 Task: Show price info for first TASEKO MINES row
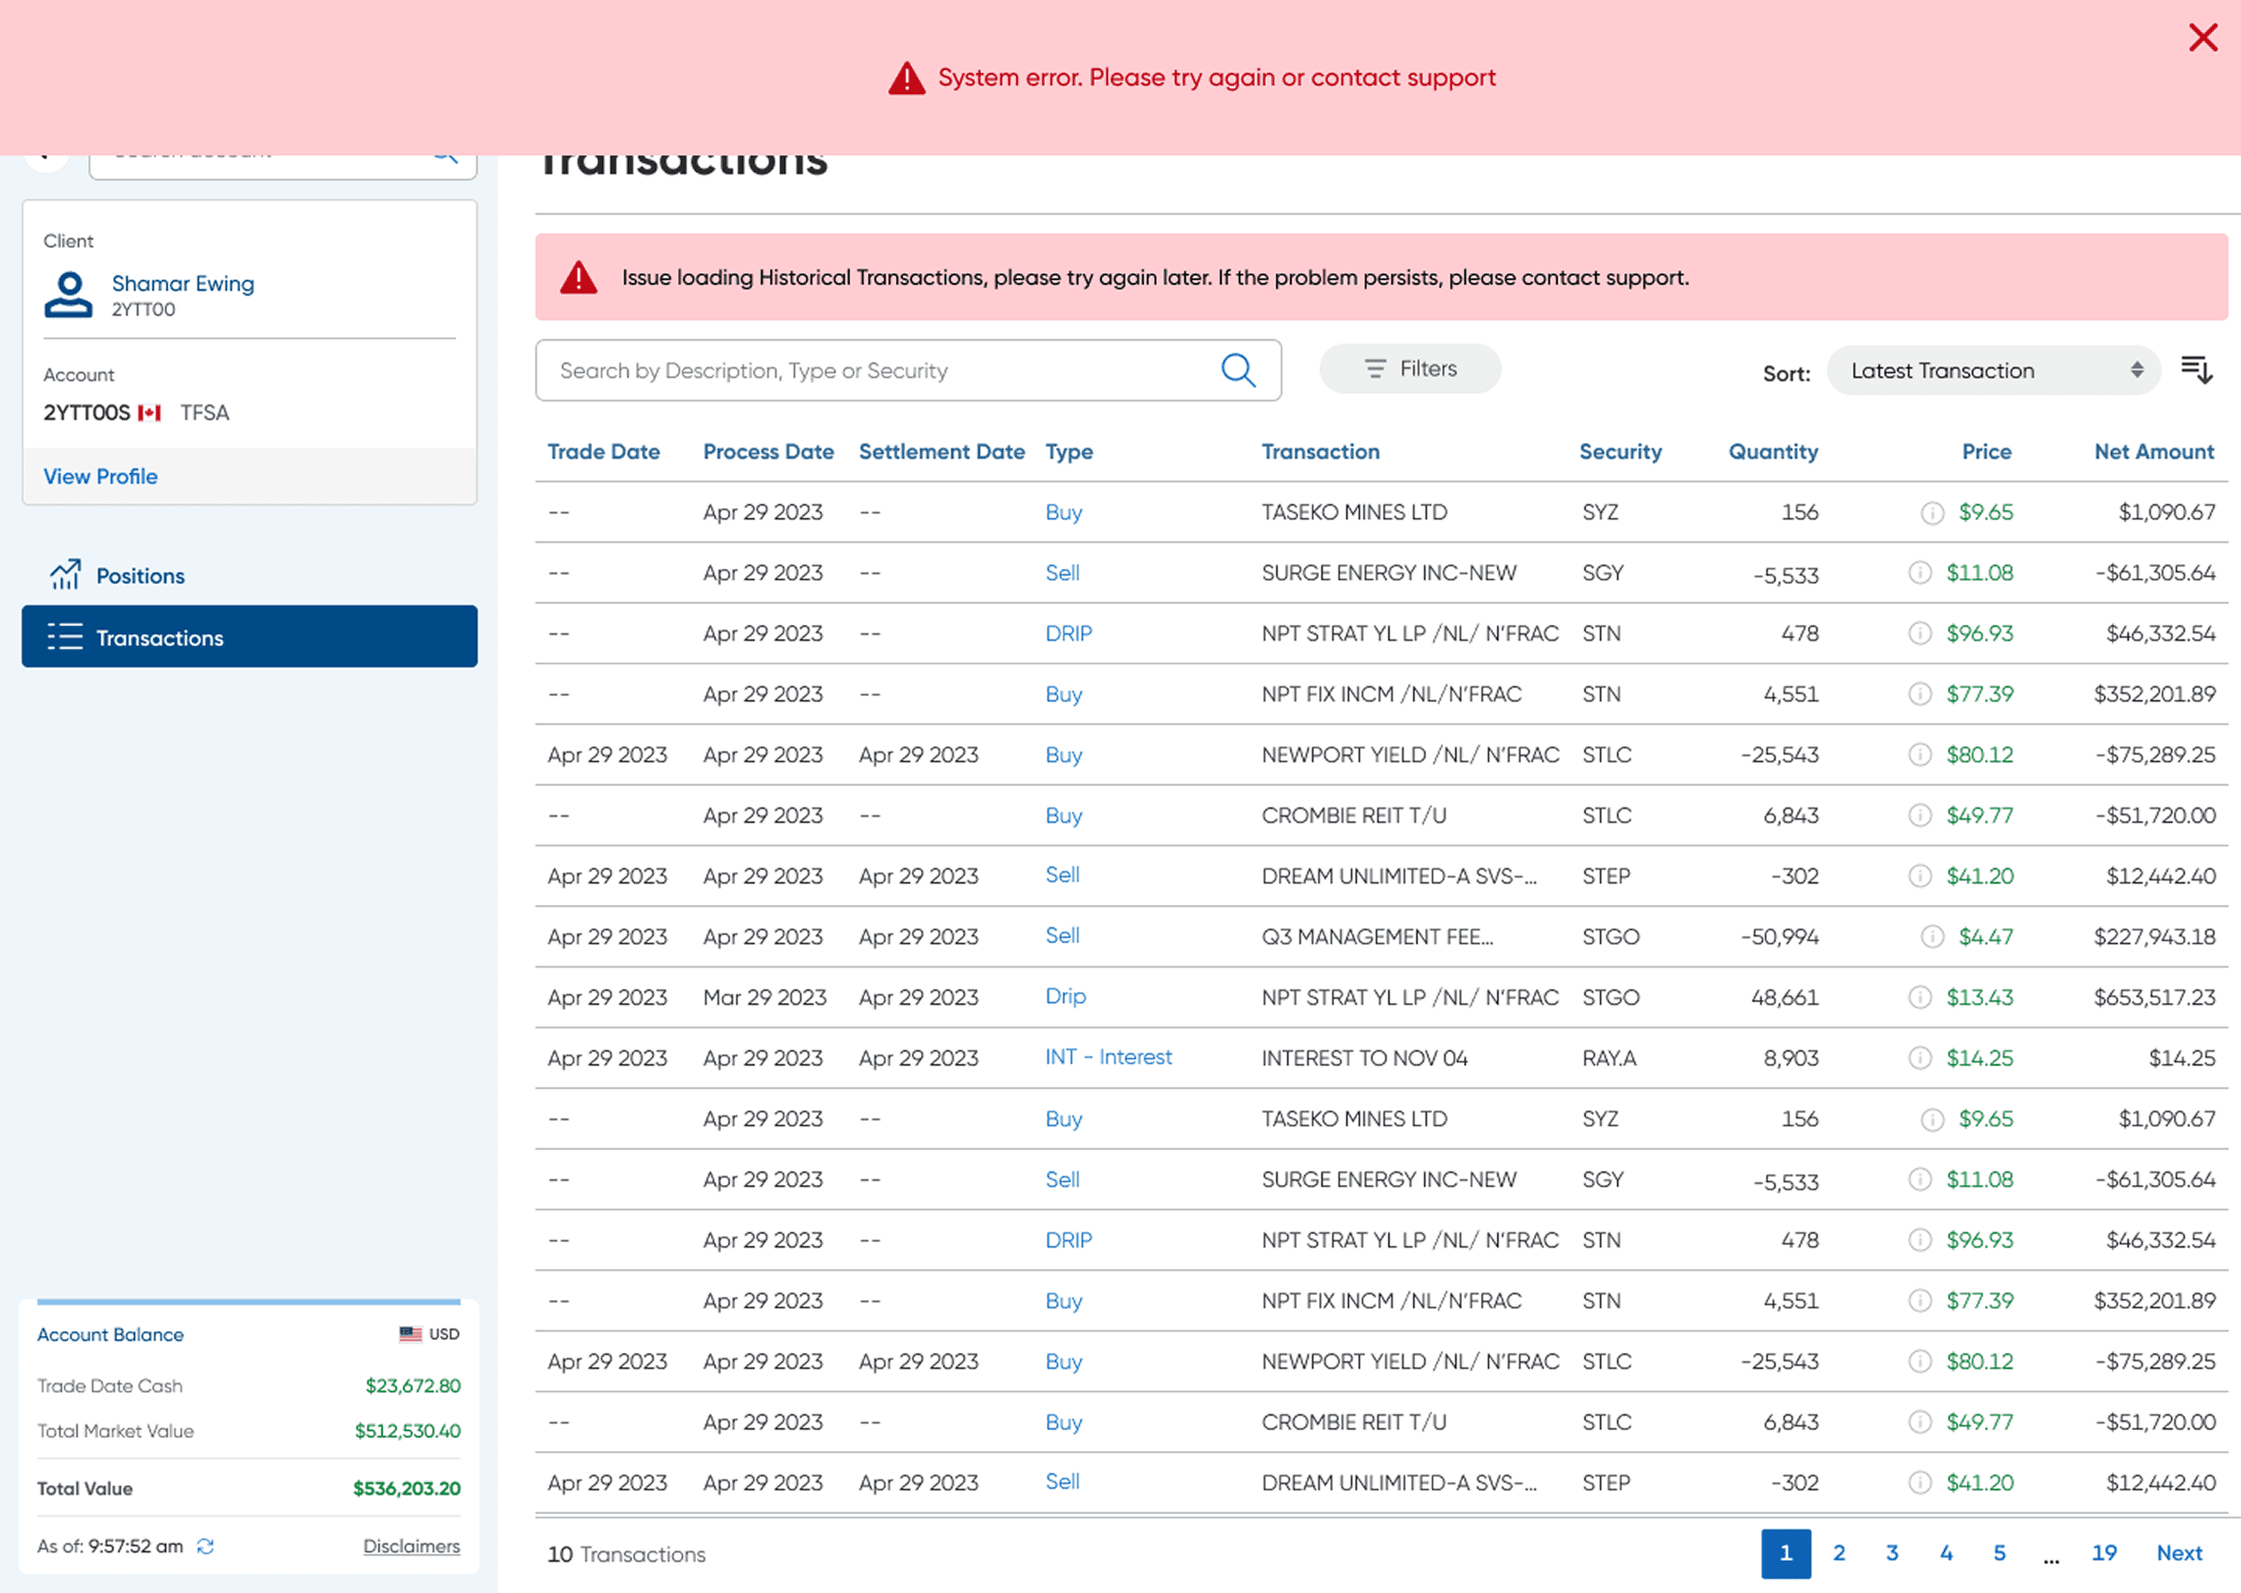coord(1931,513)
